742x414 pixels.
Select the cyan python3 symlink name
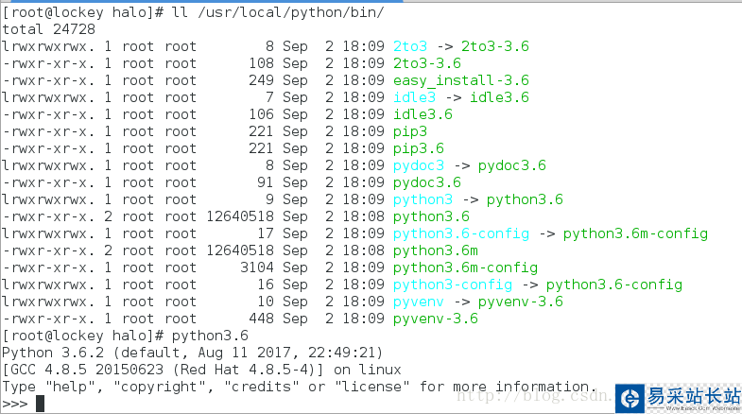point(423,199)
